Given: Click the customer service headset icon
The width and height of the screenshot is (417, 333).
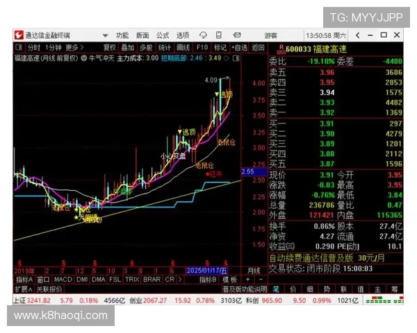Looking at the screenshot, I should 203,35.
